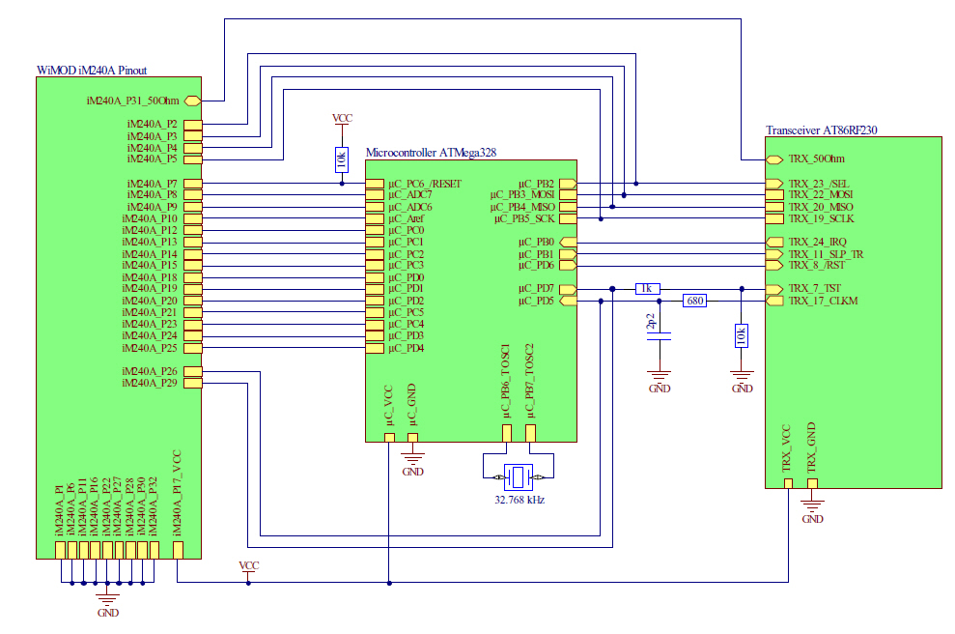955x634 pixels.
Task: Click the GND symbol below iM240A bottom pins
Action: click(x=107, y=600)
